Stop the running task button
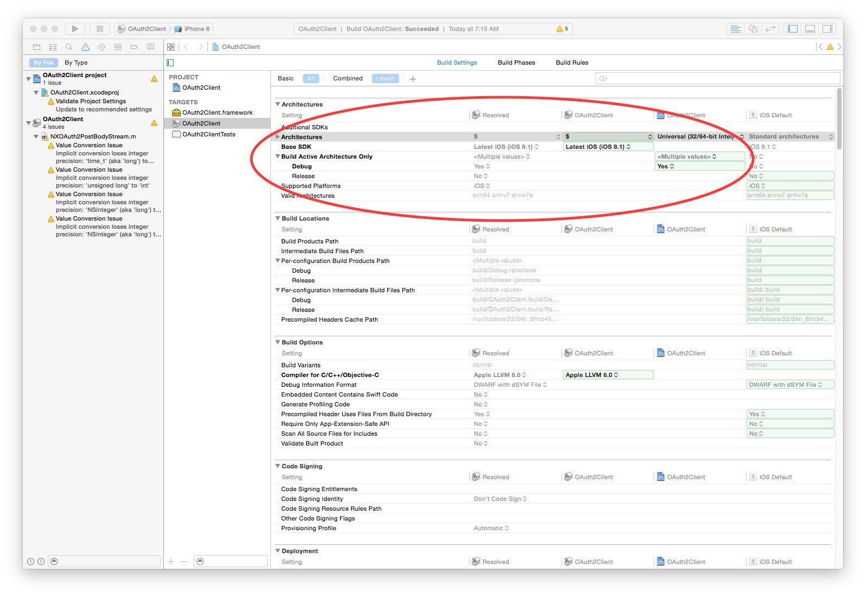 tap(99, 29)
